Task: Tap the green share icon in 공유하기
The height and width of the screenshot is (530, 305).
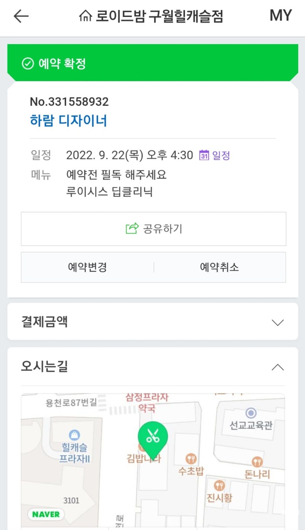Action: [x=132, y=228]
